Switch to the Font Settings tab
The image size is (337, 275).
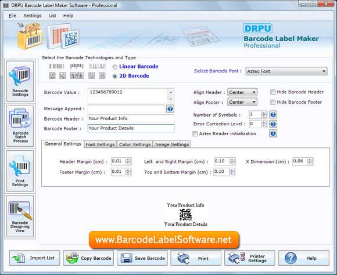[x=100, y=144]
